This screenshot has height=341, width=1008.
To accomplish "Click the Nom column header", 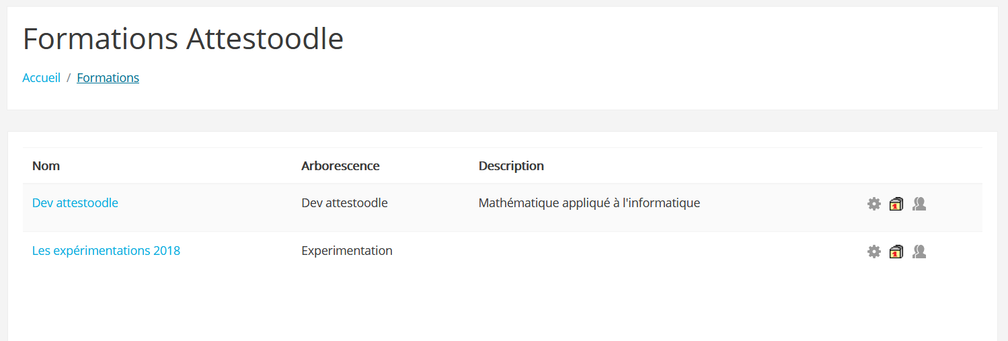I will (46, 165).
